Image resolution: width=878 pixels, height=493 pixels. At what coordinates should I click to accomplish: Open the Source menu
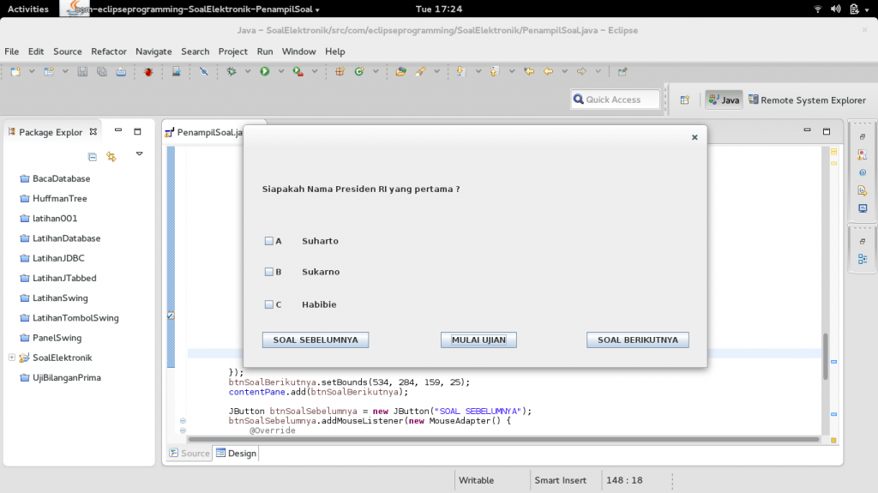click(x=68, y=51)
